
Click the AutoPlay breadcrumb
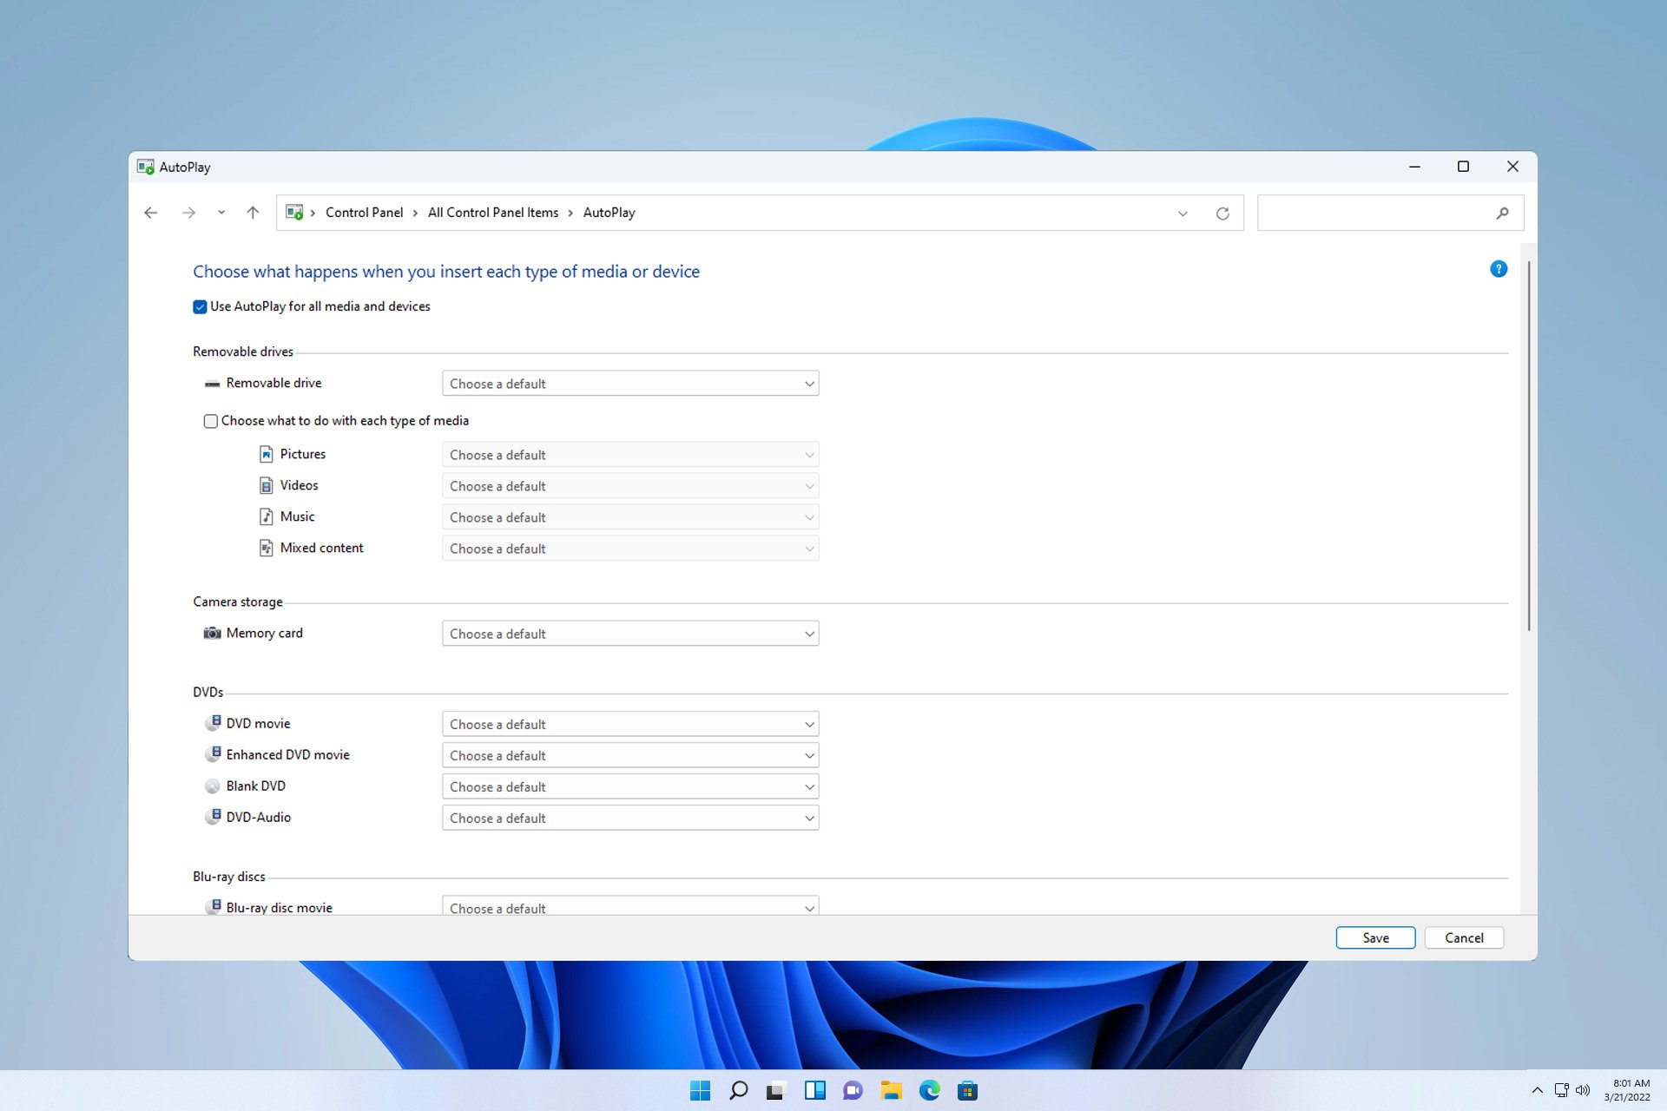tap(609, 213)
